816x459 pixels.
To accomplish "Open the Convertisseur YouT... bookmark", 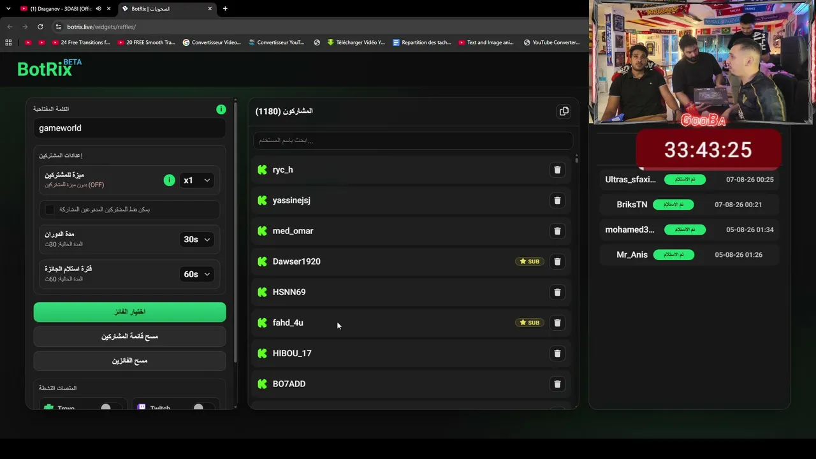I will click(276, 43).
